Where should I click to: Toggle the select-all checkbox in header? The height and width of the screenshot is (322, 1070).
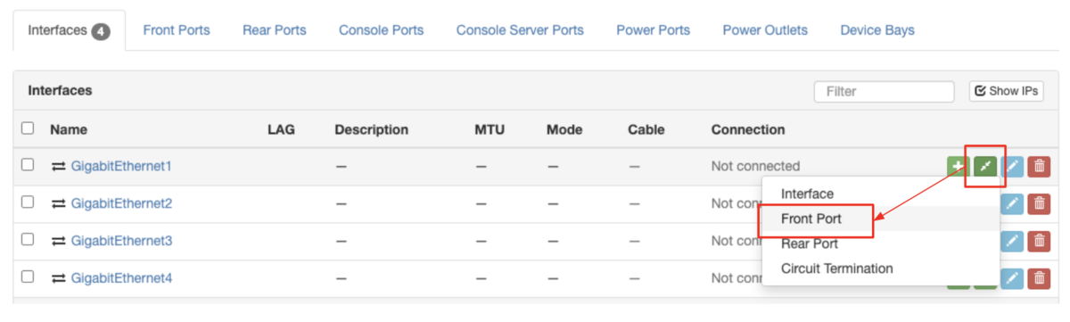point(28,128)
